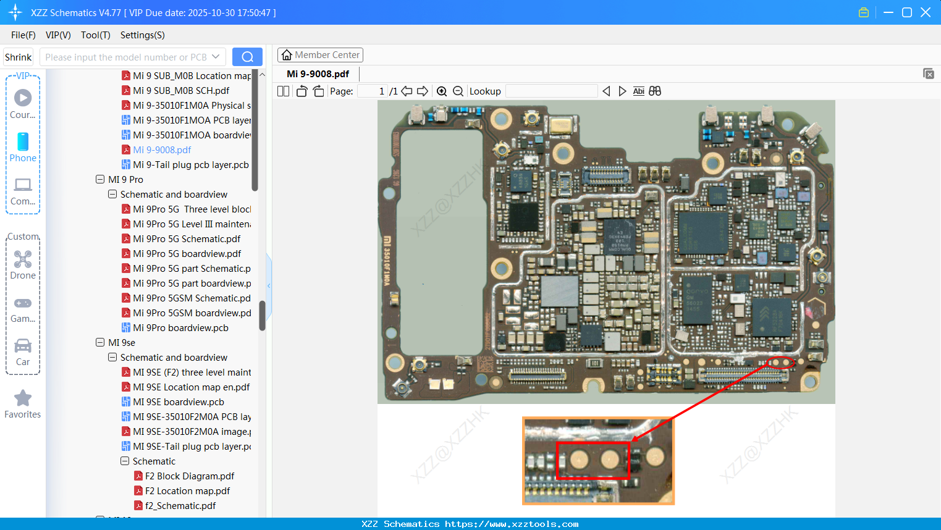941x530 pixels.
Task: Collapse the file tree panel with the side handle
Action: (x=269, y=286)
